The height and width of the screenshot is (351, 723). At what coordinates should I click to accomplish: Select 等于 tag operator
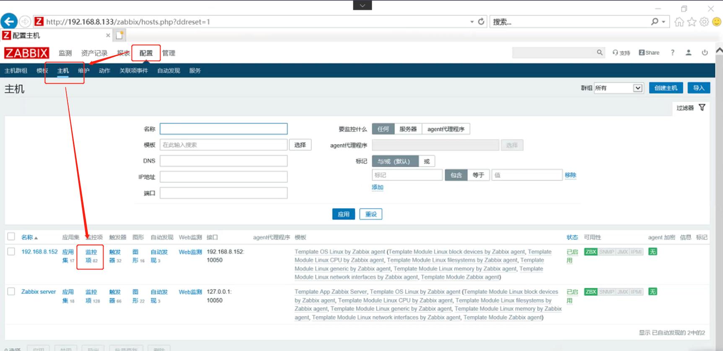point(478,175)
